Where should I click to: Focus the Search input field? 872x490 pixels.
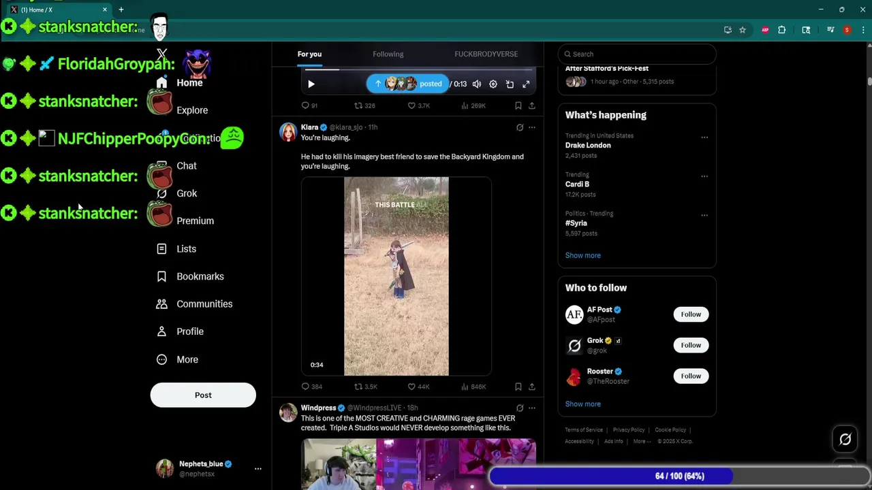point(637,54)
